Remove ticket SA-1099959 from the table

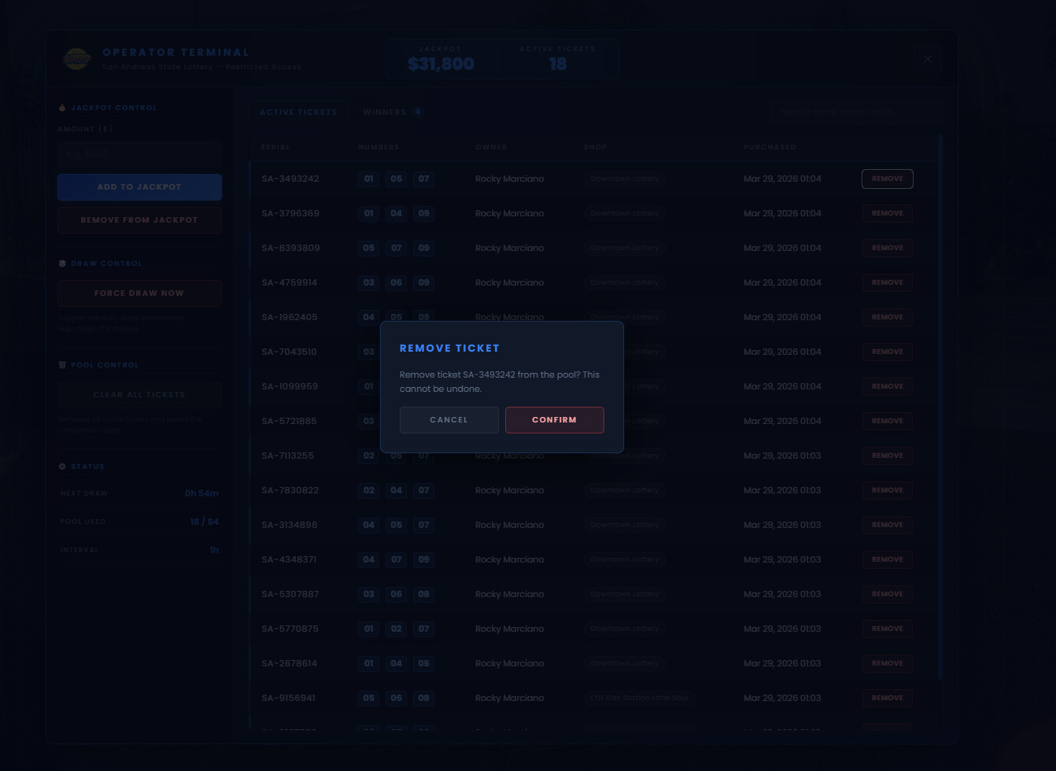(888, 386)
